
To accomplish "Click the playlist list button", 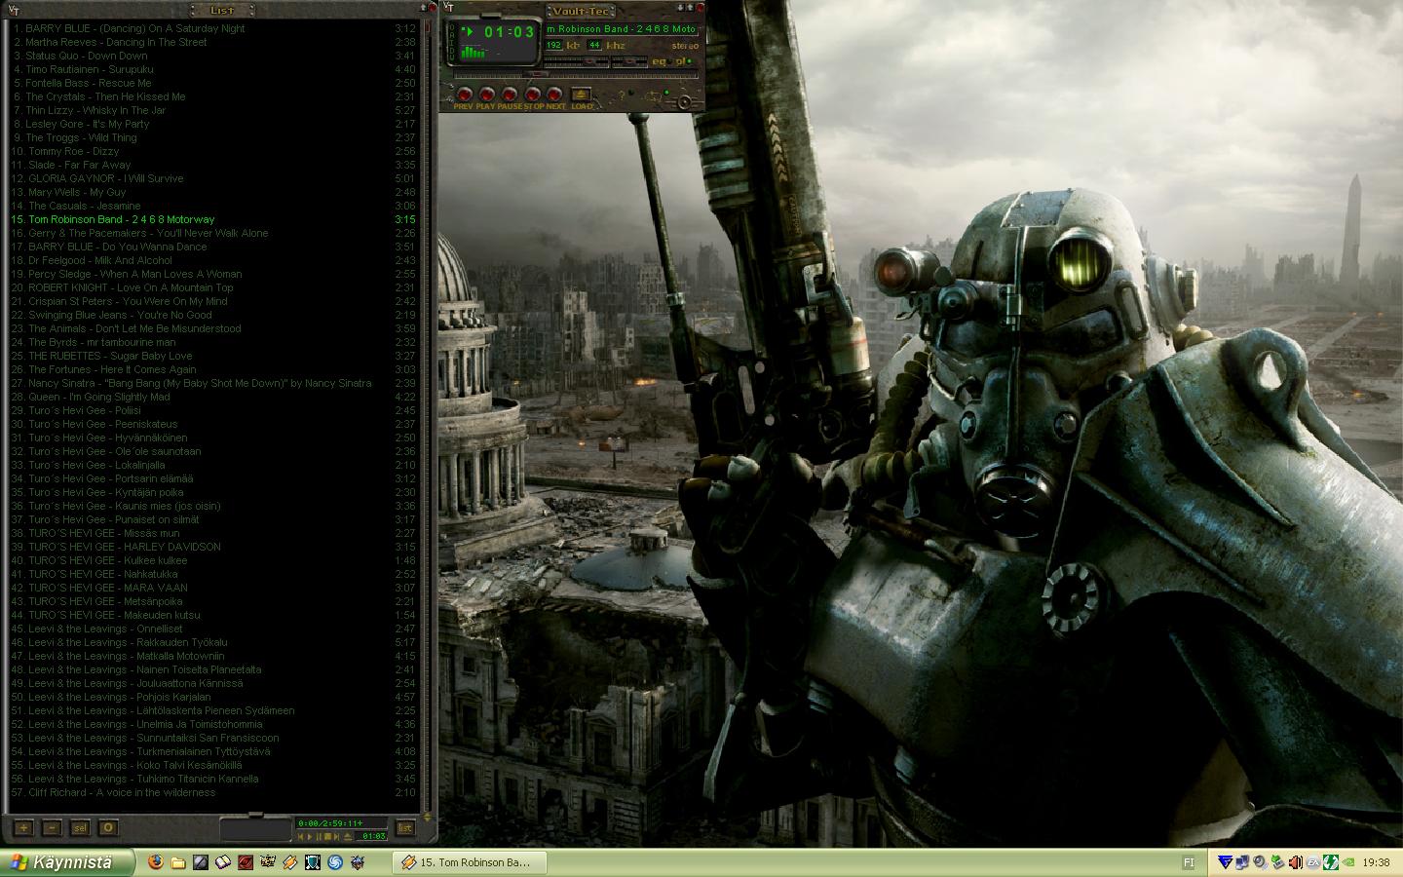I will pos(405,828).
